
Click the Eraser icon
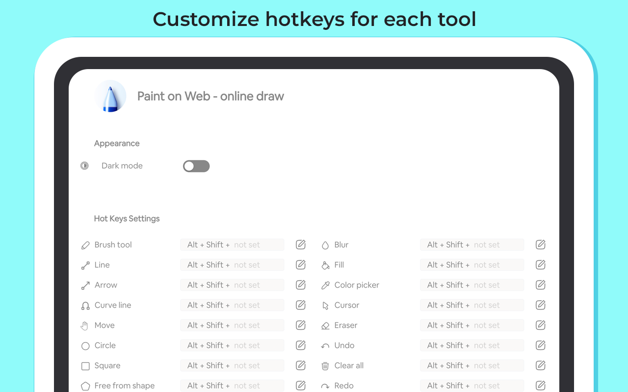coord(325,325)
